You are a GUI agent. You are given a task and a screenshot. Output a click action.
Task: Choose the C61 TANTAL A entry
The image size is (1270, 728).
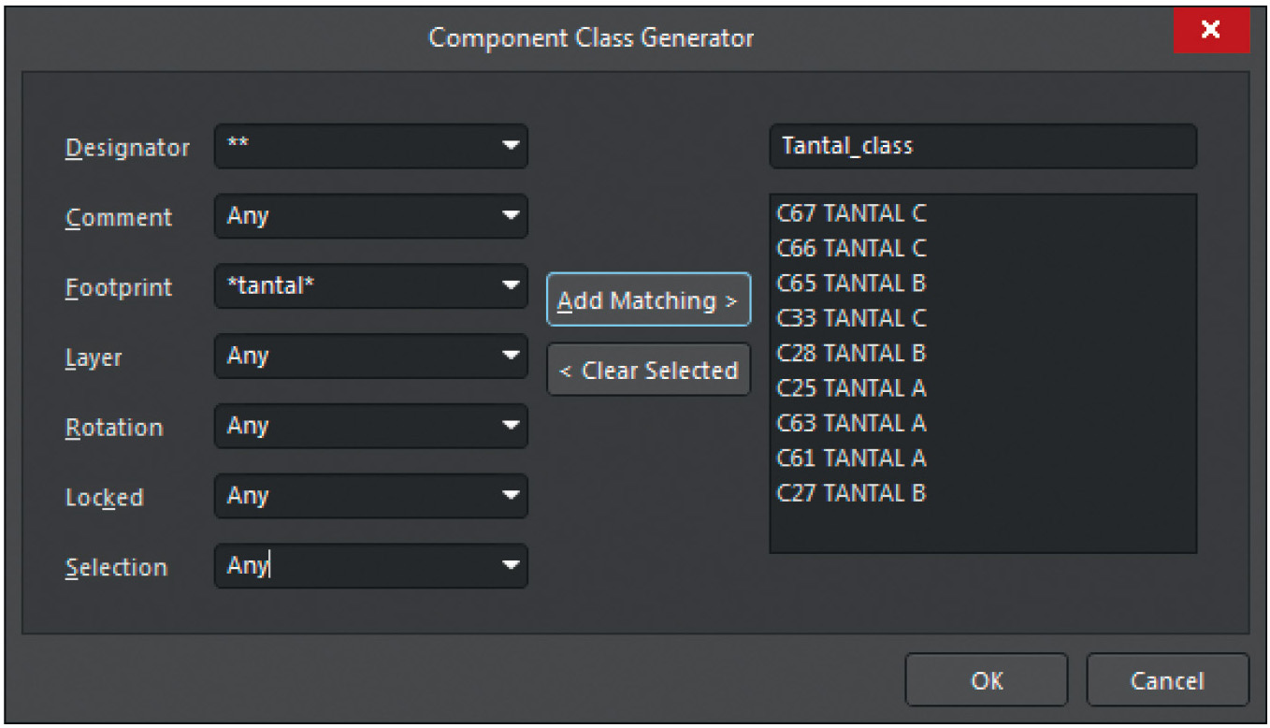pyautogui.click(x=851, y=459)
